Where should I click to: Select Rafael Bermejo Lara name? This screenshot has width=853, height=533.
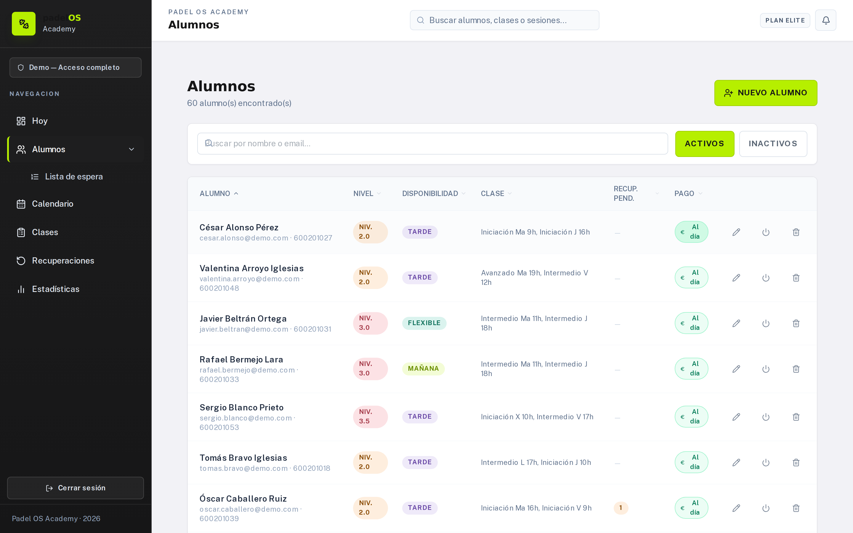[241, 359]
